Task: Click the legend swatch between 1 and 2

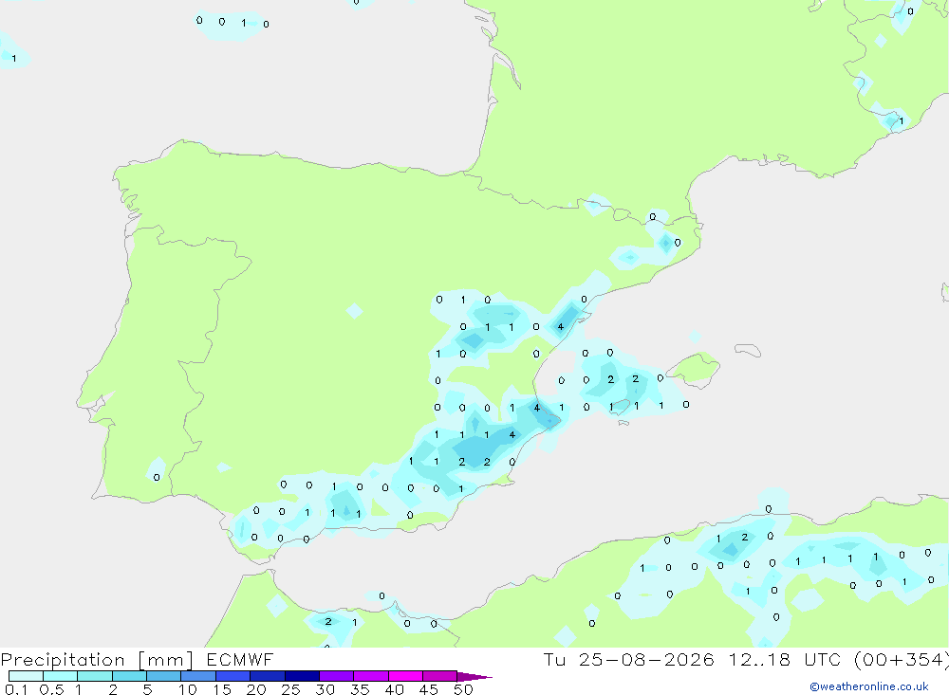Action: point(95,676)
